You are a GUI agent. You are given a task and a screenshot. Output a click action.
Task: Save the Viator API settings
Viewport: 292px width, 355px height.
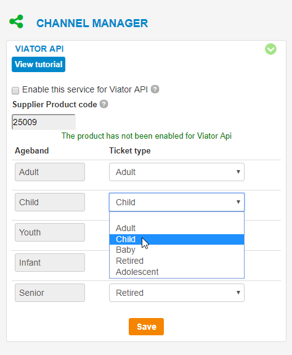coord(146,327)
